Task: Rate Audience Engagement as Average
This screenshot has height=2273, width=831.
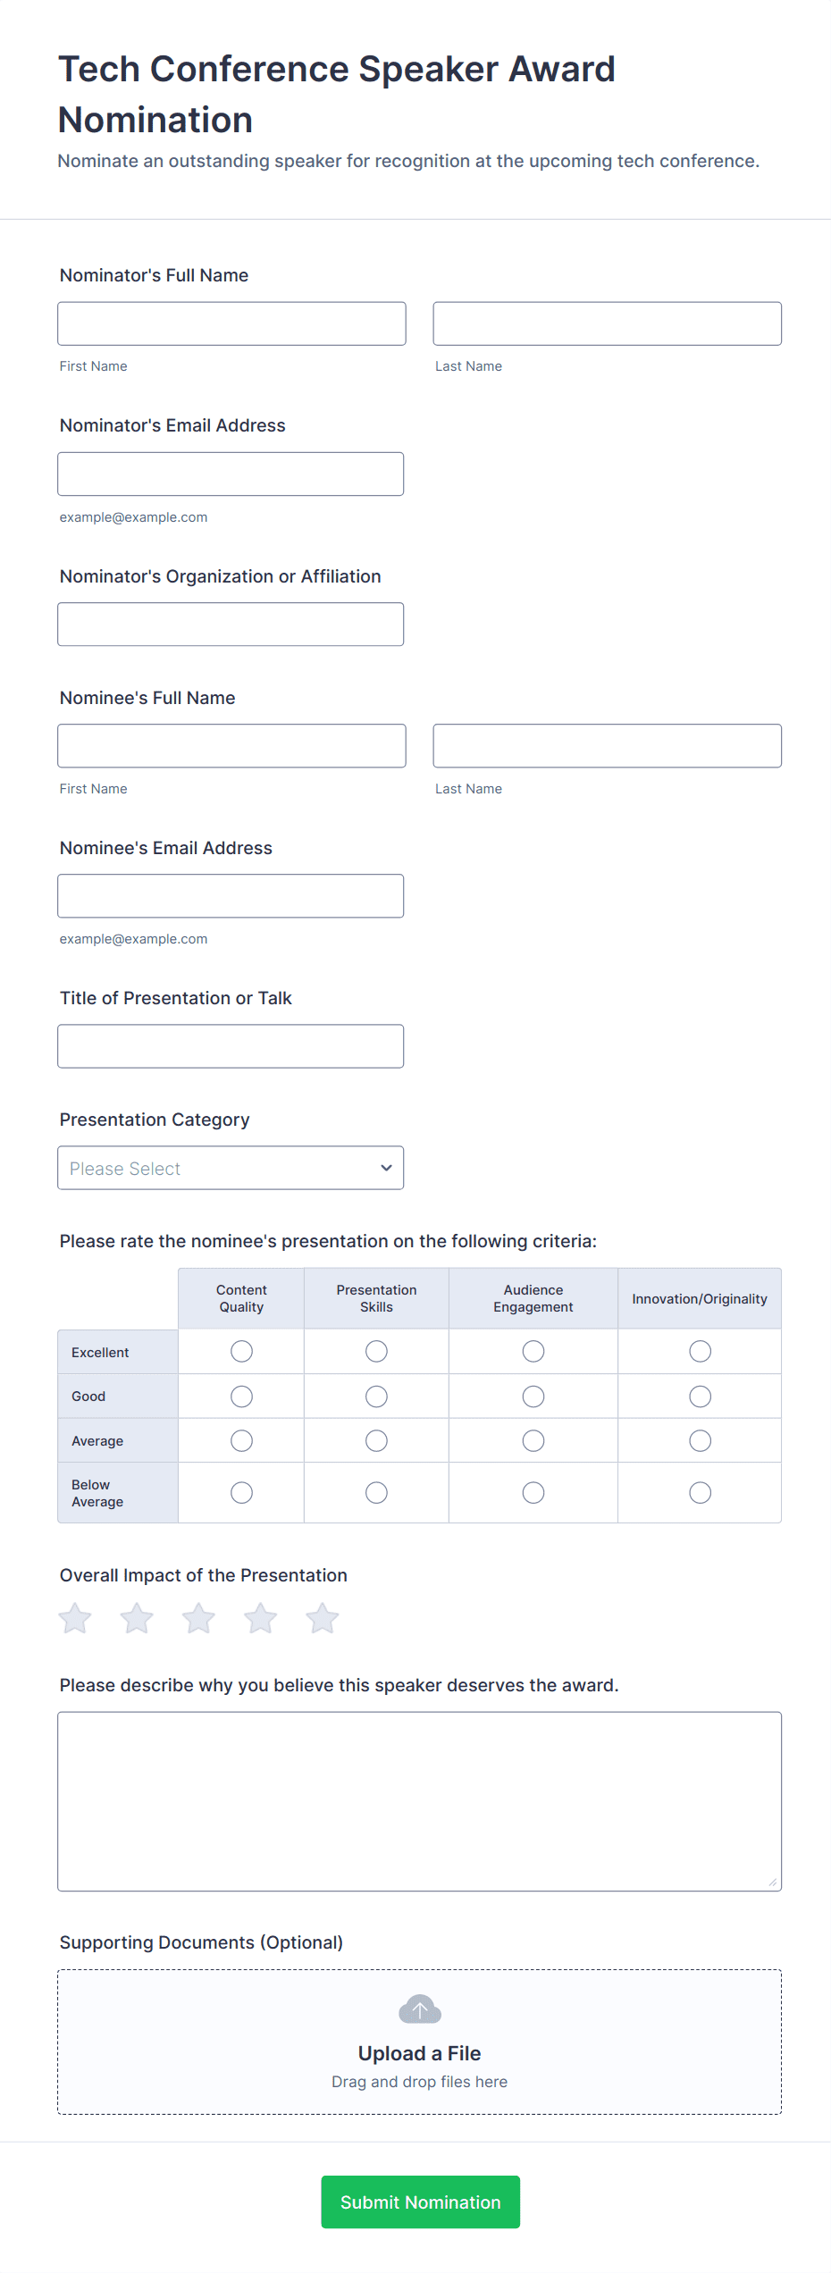Action: pyautogui.click(x=533, y=1440)
